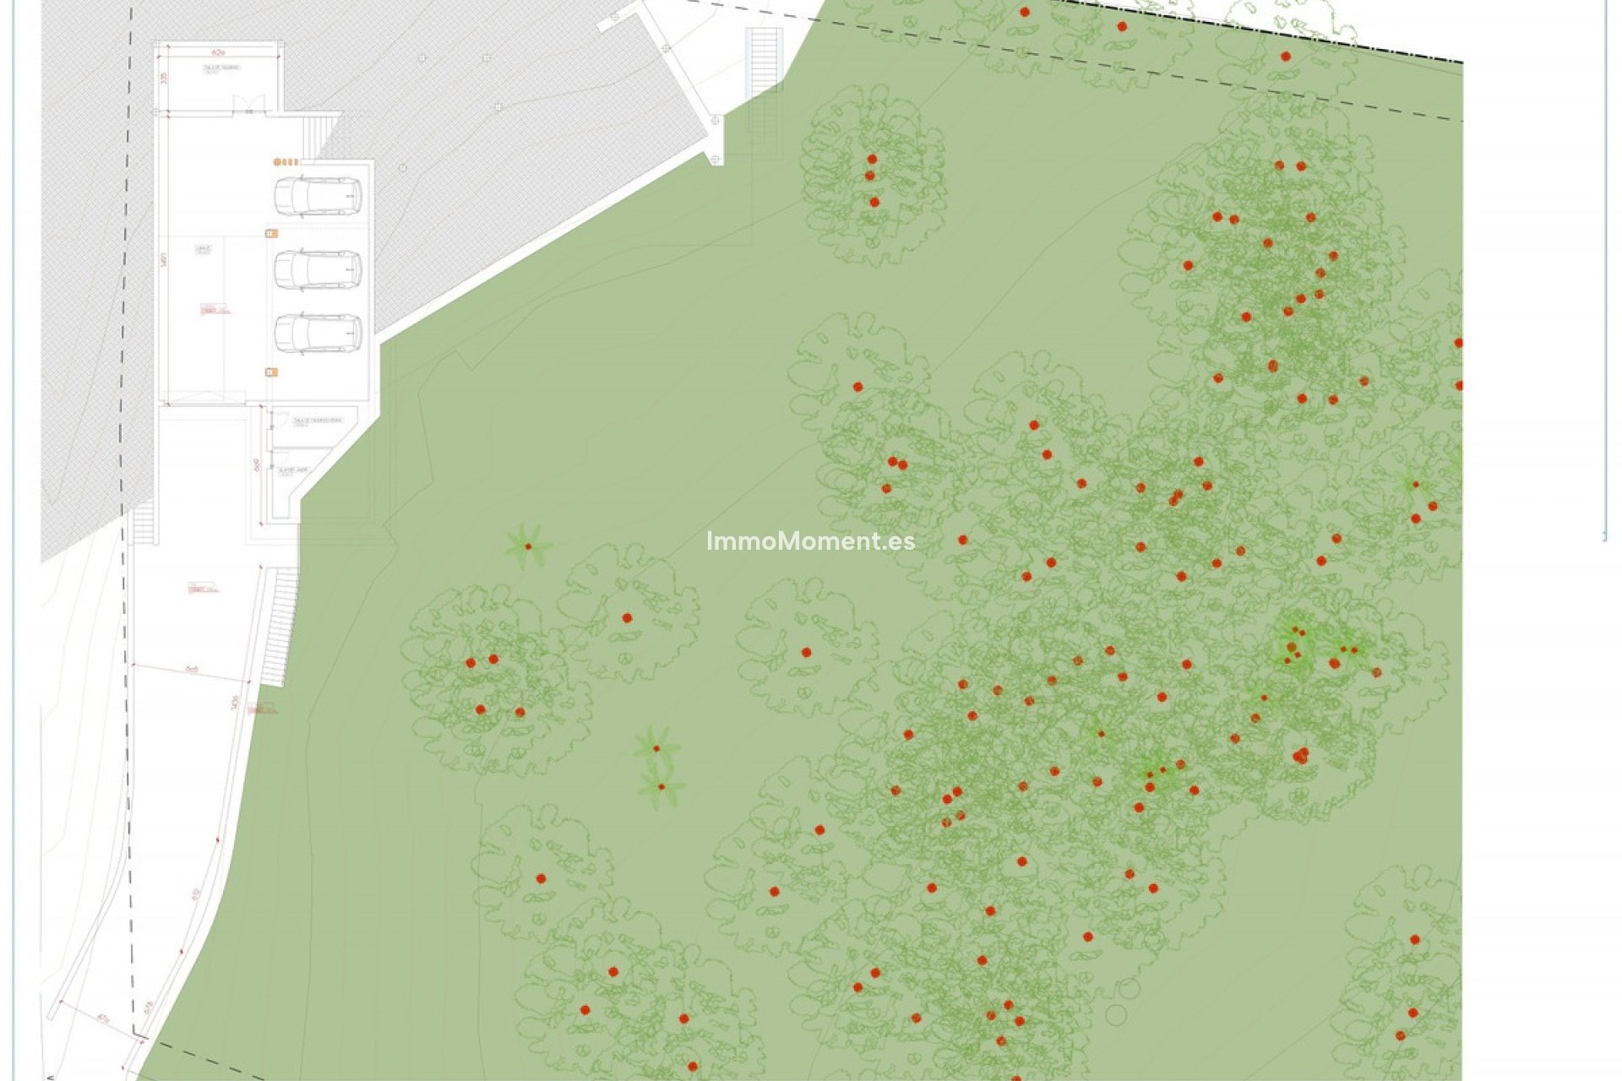1622x1081 pixels.
Task: Select the top car in the garage
Action: coord(318,195)
